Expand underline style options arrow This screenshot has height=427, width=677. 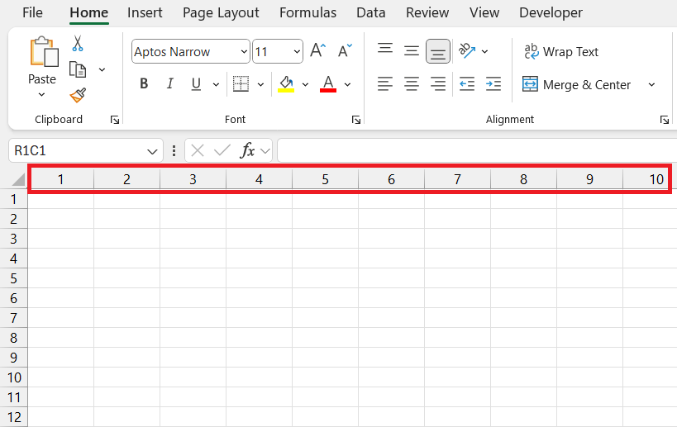216,84
